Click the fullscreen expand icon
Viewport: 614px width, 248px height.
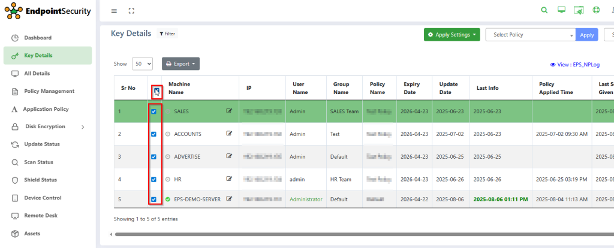131,11
